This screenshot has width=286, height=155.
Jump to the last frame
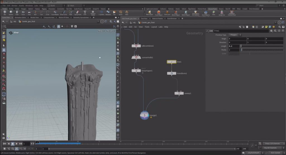coord(21,144)
